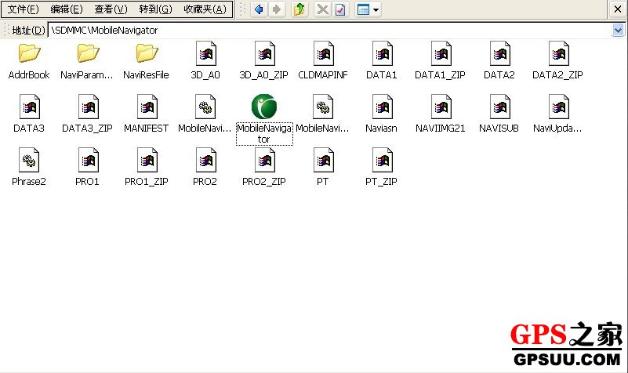Screen dimensions: 628x373
Task: Select the DATA1 file icon
Action: 382,53
